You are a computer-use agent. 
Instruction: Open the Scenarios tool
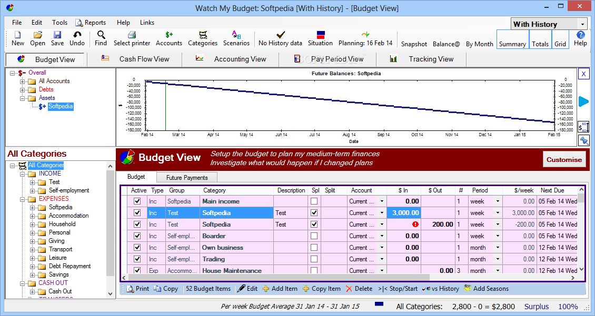click(x=236, y=39)
